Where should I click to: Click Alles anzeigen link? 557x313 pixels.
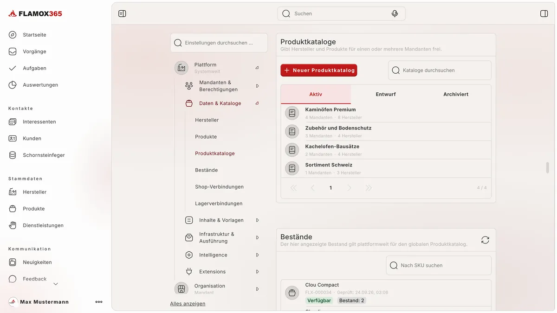coord(188,304)
